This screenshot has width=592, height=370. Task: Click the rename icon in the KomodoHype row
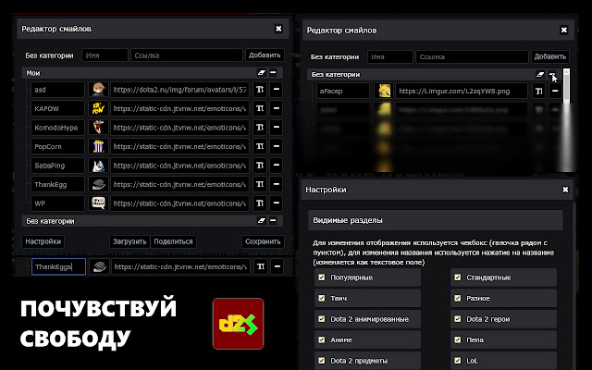260,128
